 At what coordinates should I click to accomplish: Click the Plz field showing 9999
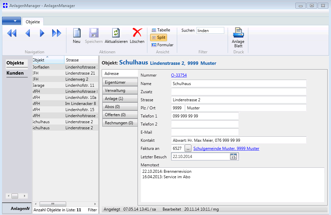pyautogui.click(x=178, y=108)
